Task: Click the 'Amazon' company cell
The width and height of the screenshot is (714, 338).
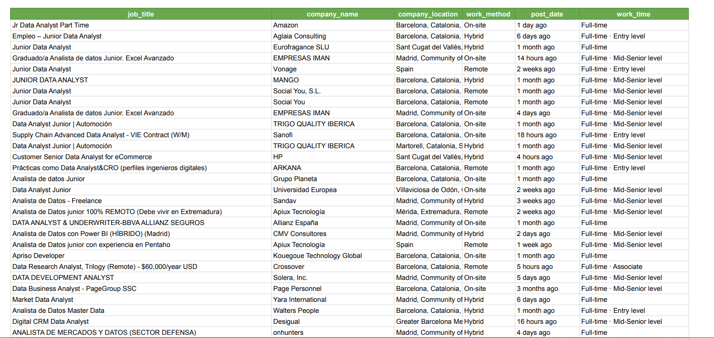Action: [x=333, y=25]
